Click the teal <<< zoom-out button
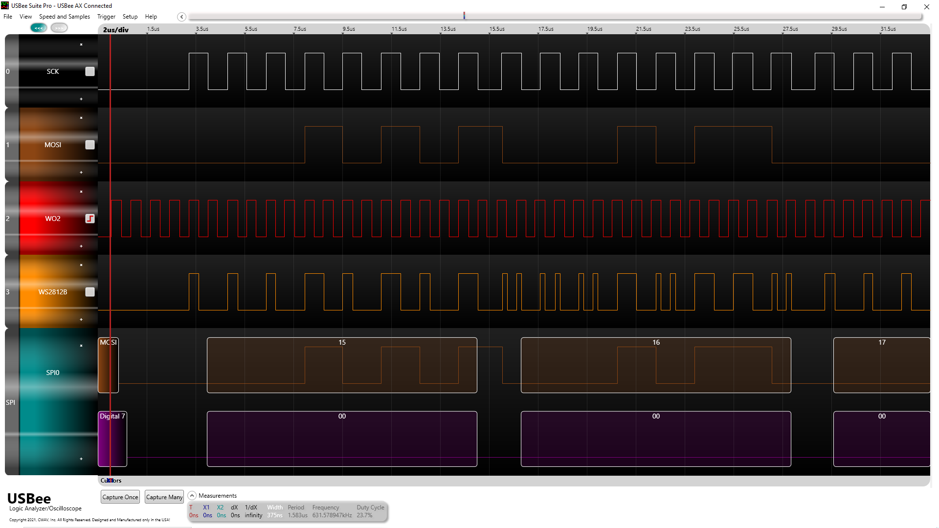 [39, 28]
